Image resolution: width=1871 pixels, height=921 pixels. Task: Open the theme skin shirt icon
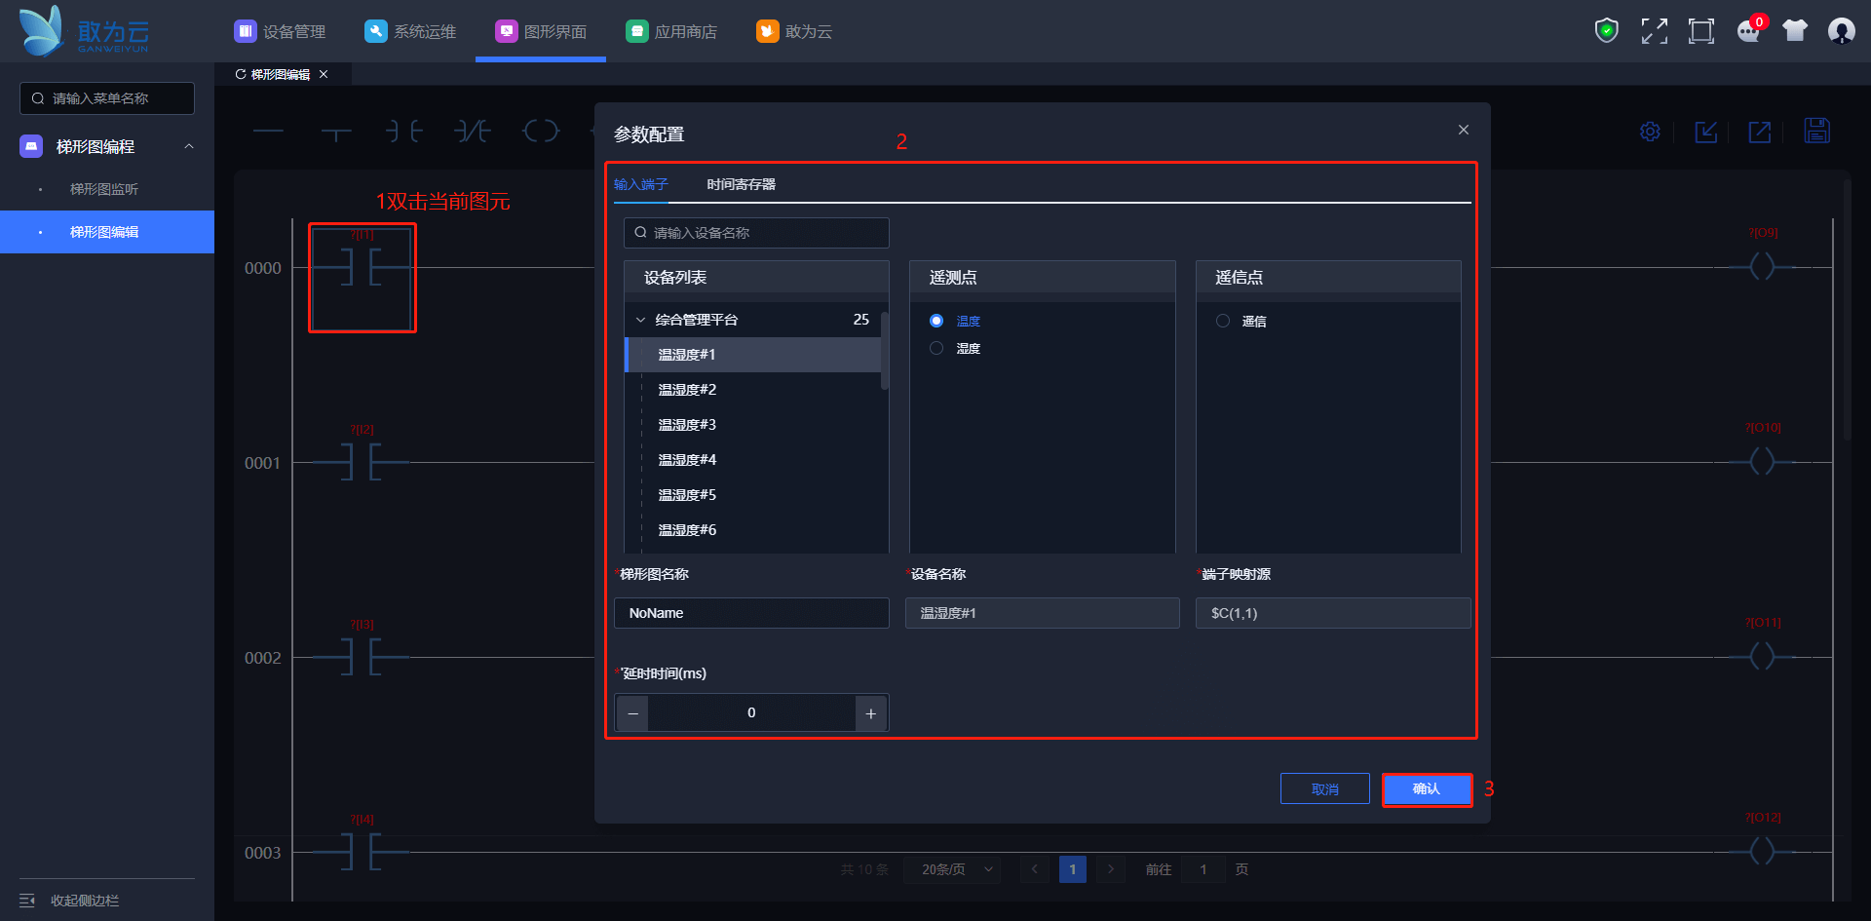coord(1795,31)
